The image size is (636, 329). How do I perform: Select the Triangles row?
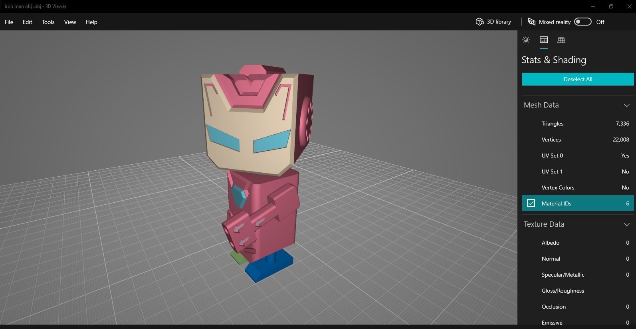coord(578,124)
